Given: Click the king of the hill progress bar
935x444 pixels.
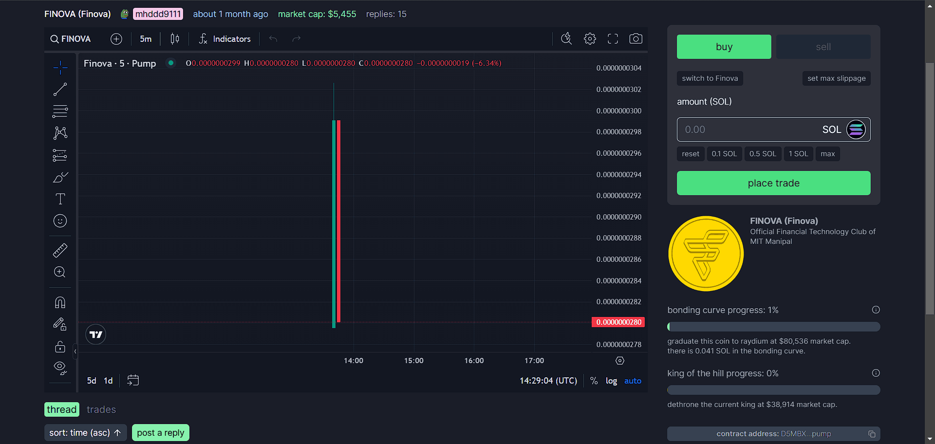Looking at the screenshot, I should (x=774, y=390).
